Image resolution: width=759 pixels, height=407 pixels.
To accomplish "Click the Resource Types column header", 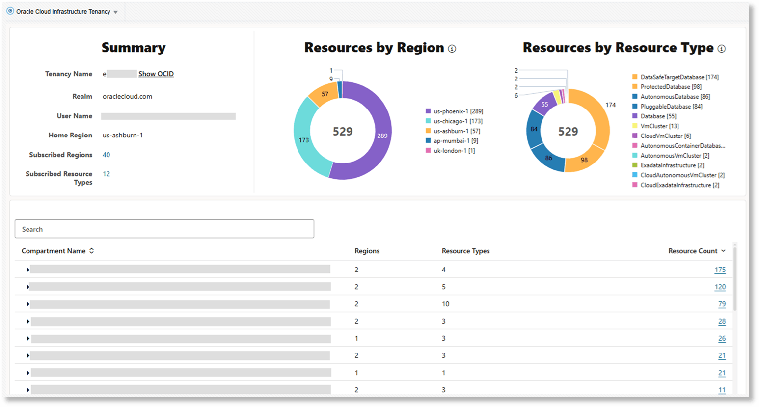I will (x=466, y=251).
